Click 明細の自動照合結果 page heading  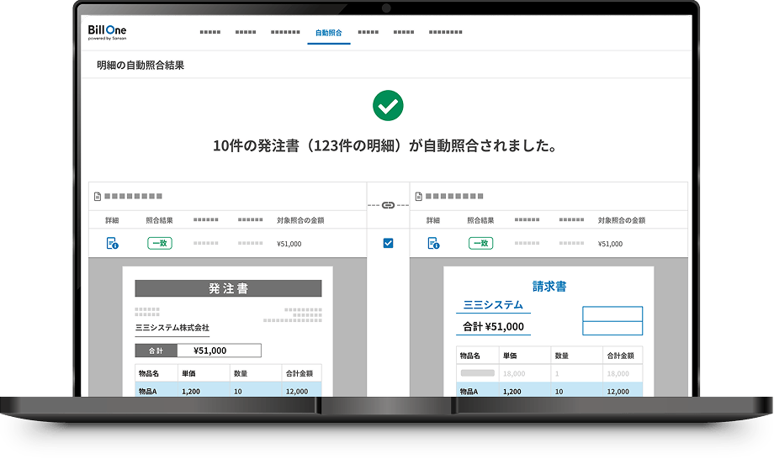coord(140,65)
